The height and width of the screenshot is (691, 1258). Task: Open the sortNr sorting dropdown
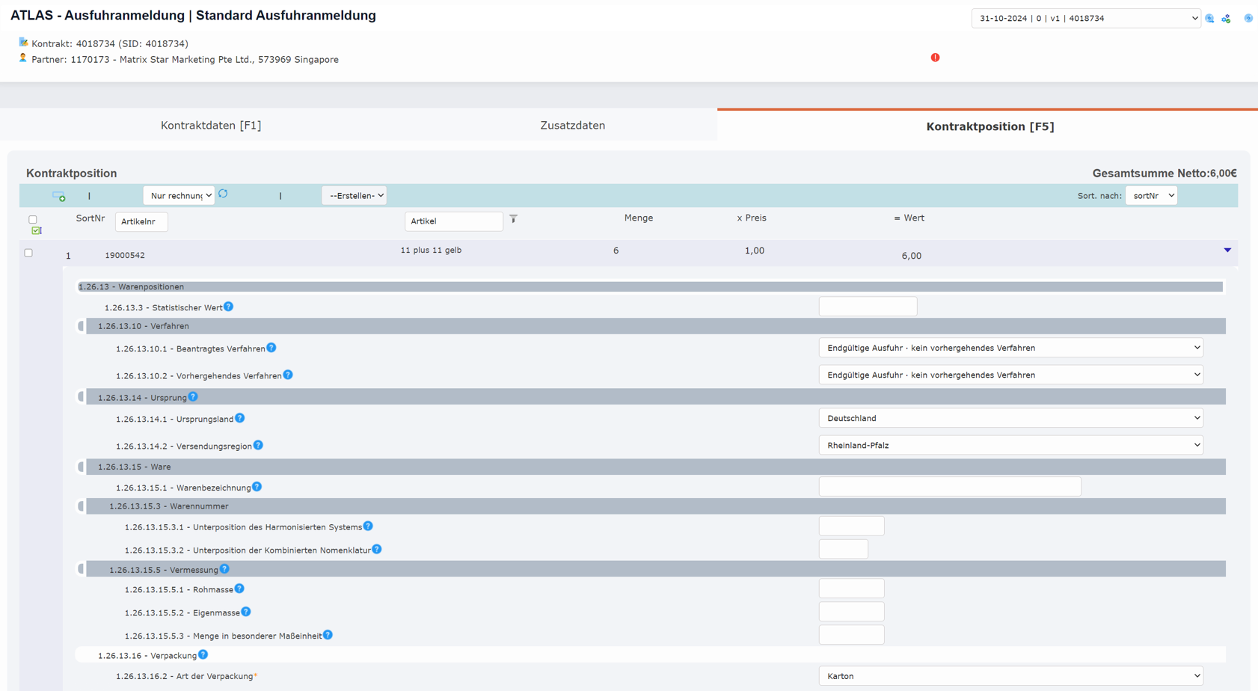(1150, 196)
